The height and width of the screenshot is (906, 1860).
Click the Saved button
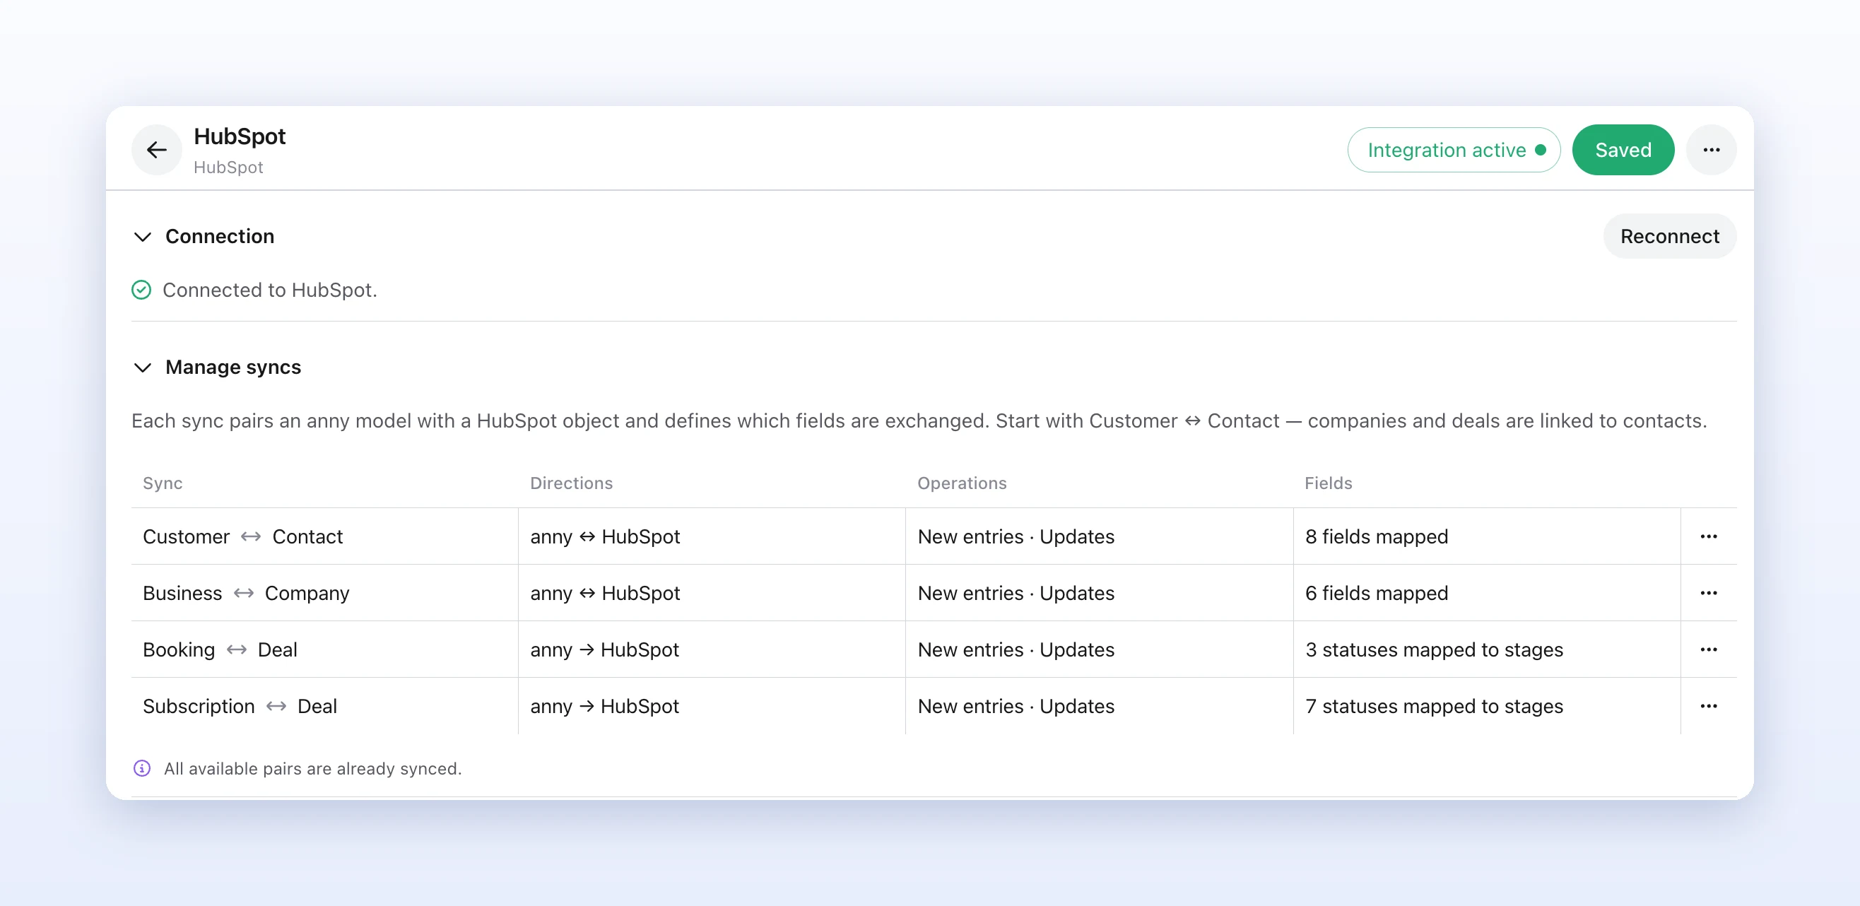click(1623, 149)
